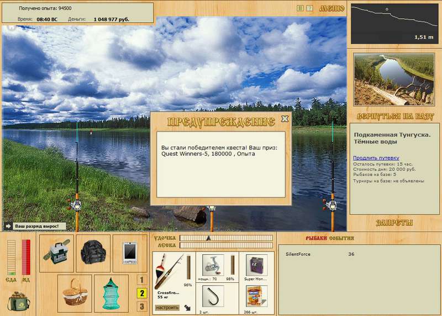The height and width of the screenshot is (316, 442).
Task: Select fisherman SilentForce in the list
Action: (298, 254)
